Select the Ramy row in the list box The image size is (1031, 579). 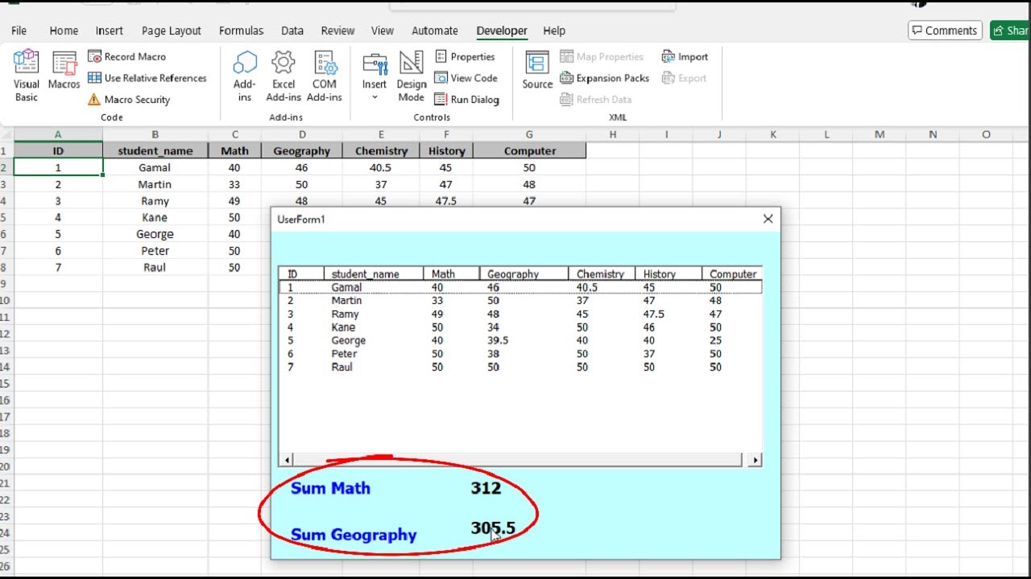520,314
